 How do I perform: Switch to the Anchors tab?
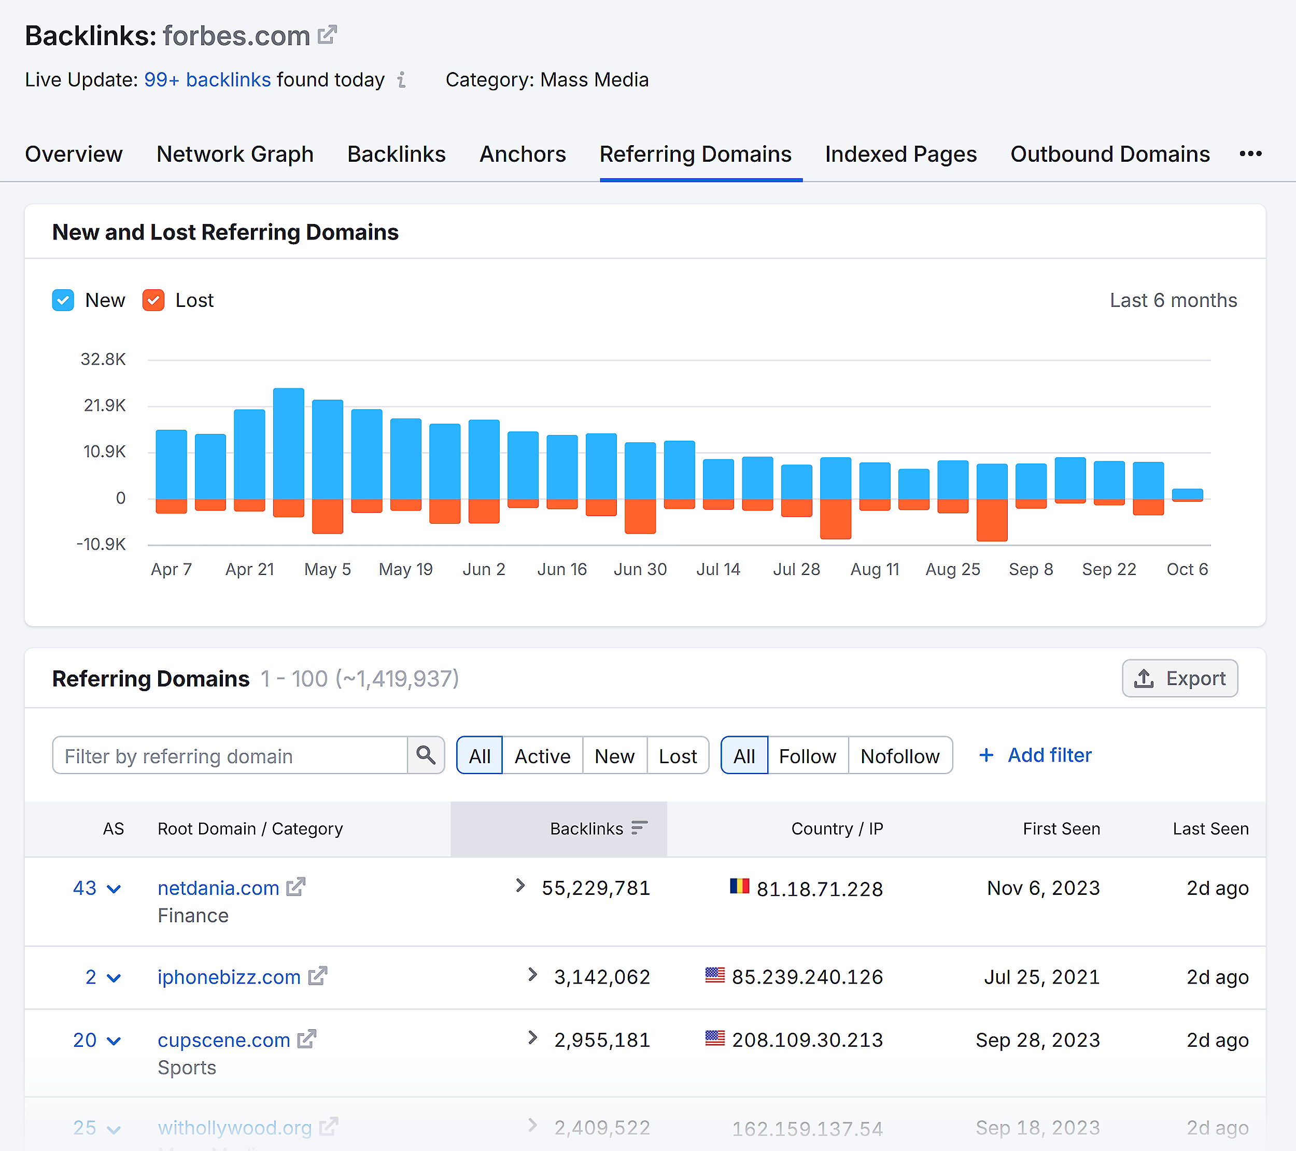[x=523, y=154]
